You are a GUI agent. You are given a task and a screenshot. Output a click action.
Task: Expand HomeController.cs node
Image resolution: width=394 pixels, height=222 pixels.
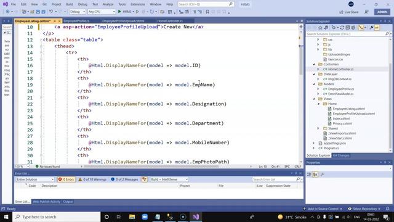[318, 69]
